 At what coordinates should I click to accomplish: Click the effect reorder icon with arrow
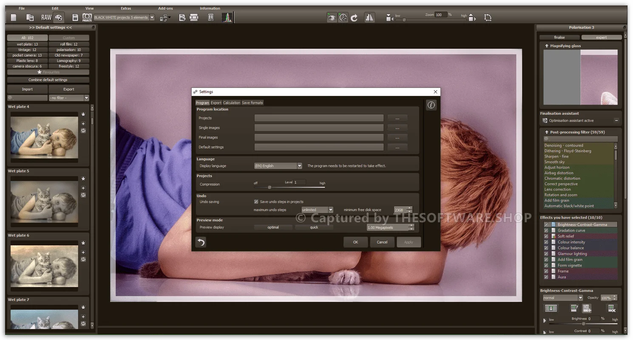tap(574, 309)
